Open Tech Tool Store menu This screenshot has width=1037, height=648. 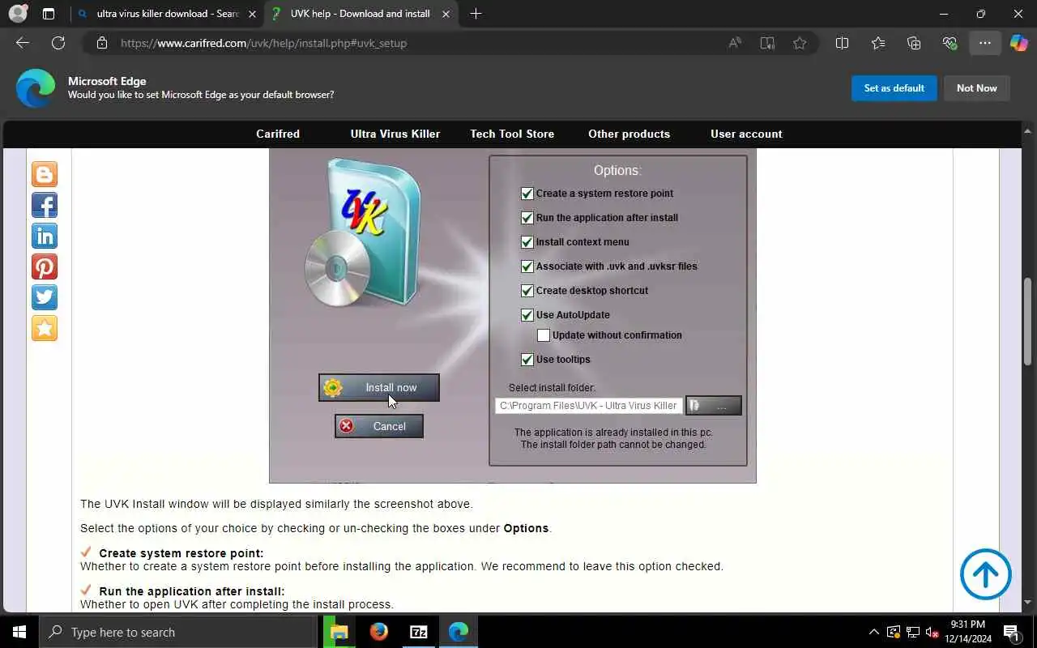pos(512,134)
